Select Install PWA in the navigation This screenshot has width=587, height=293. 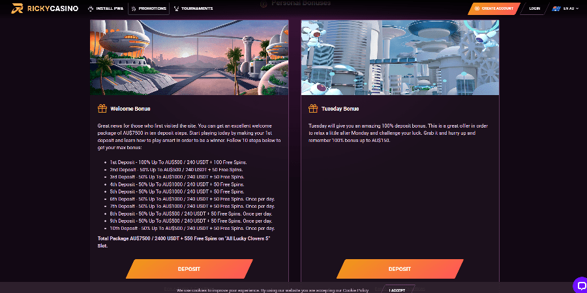pos(110,8)
